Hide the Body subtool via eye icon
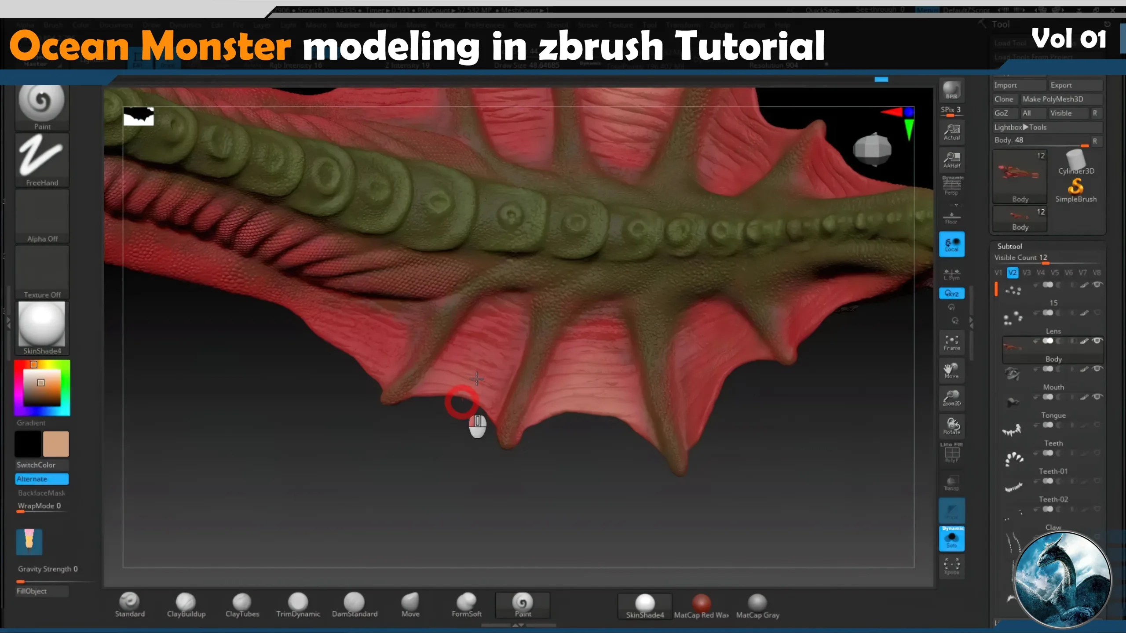The image size is (1126, 633). point(1097,341)
